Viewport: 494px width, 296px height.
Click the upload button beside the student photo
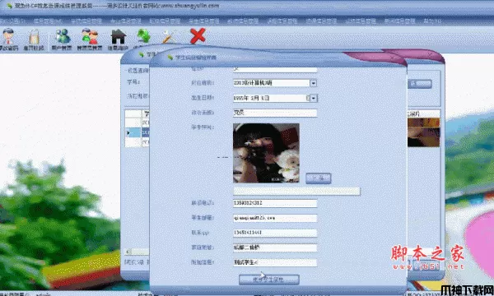318,178
